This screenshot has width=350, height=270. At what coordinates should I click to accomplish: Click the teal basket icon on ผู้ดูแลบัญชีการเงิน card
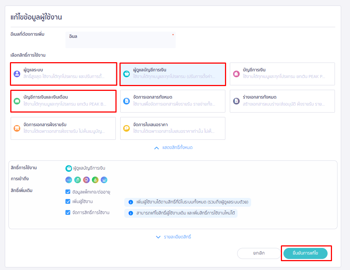click(x=126, y=74)
